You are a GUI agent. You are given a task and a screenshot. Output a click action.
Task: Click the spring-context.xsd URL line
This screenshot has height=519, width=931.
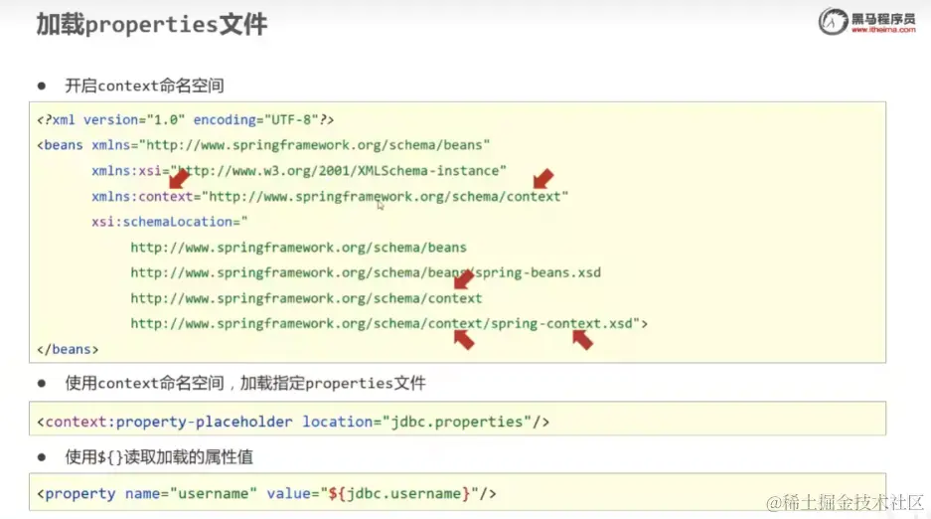click(388, 324)
